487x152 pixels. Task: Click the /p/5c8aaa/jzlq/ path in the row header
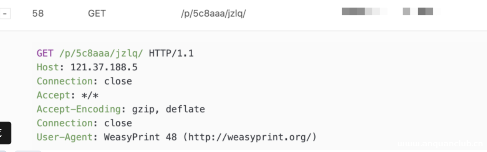(x=213, y=14)
